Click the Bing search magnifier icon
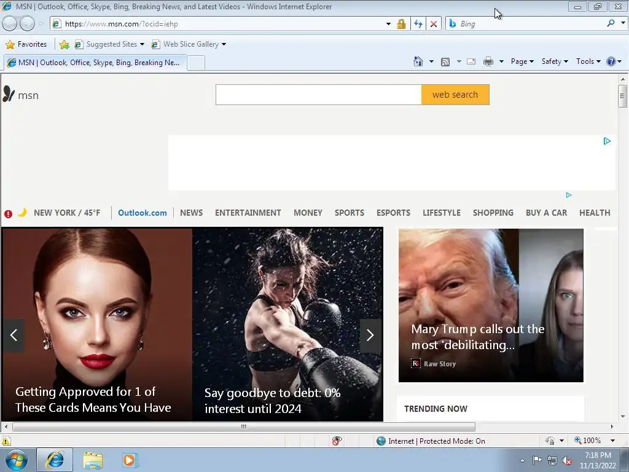Viewport: 629px width, 472px height. (x=611, y=23)
